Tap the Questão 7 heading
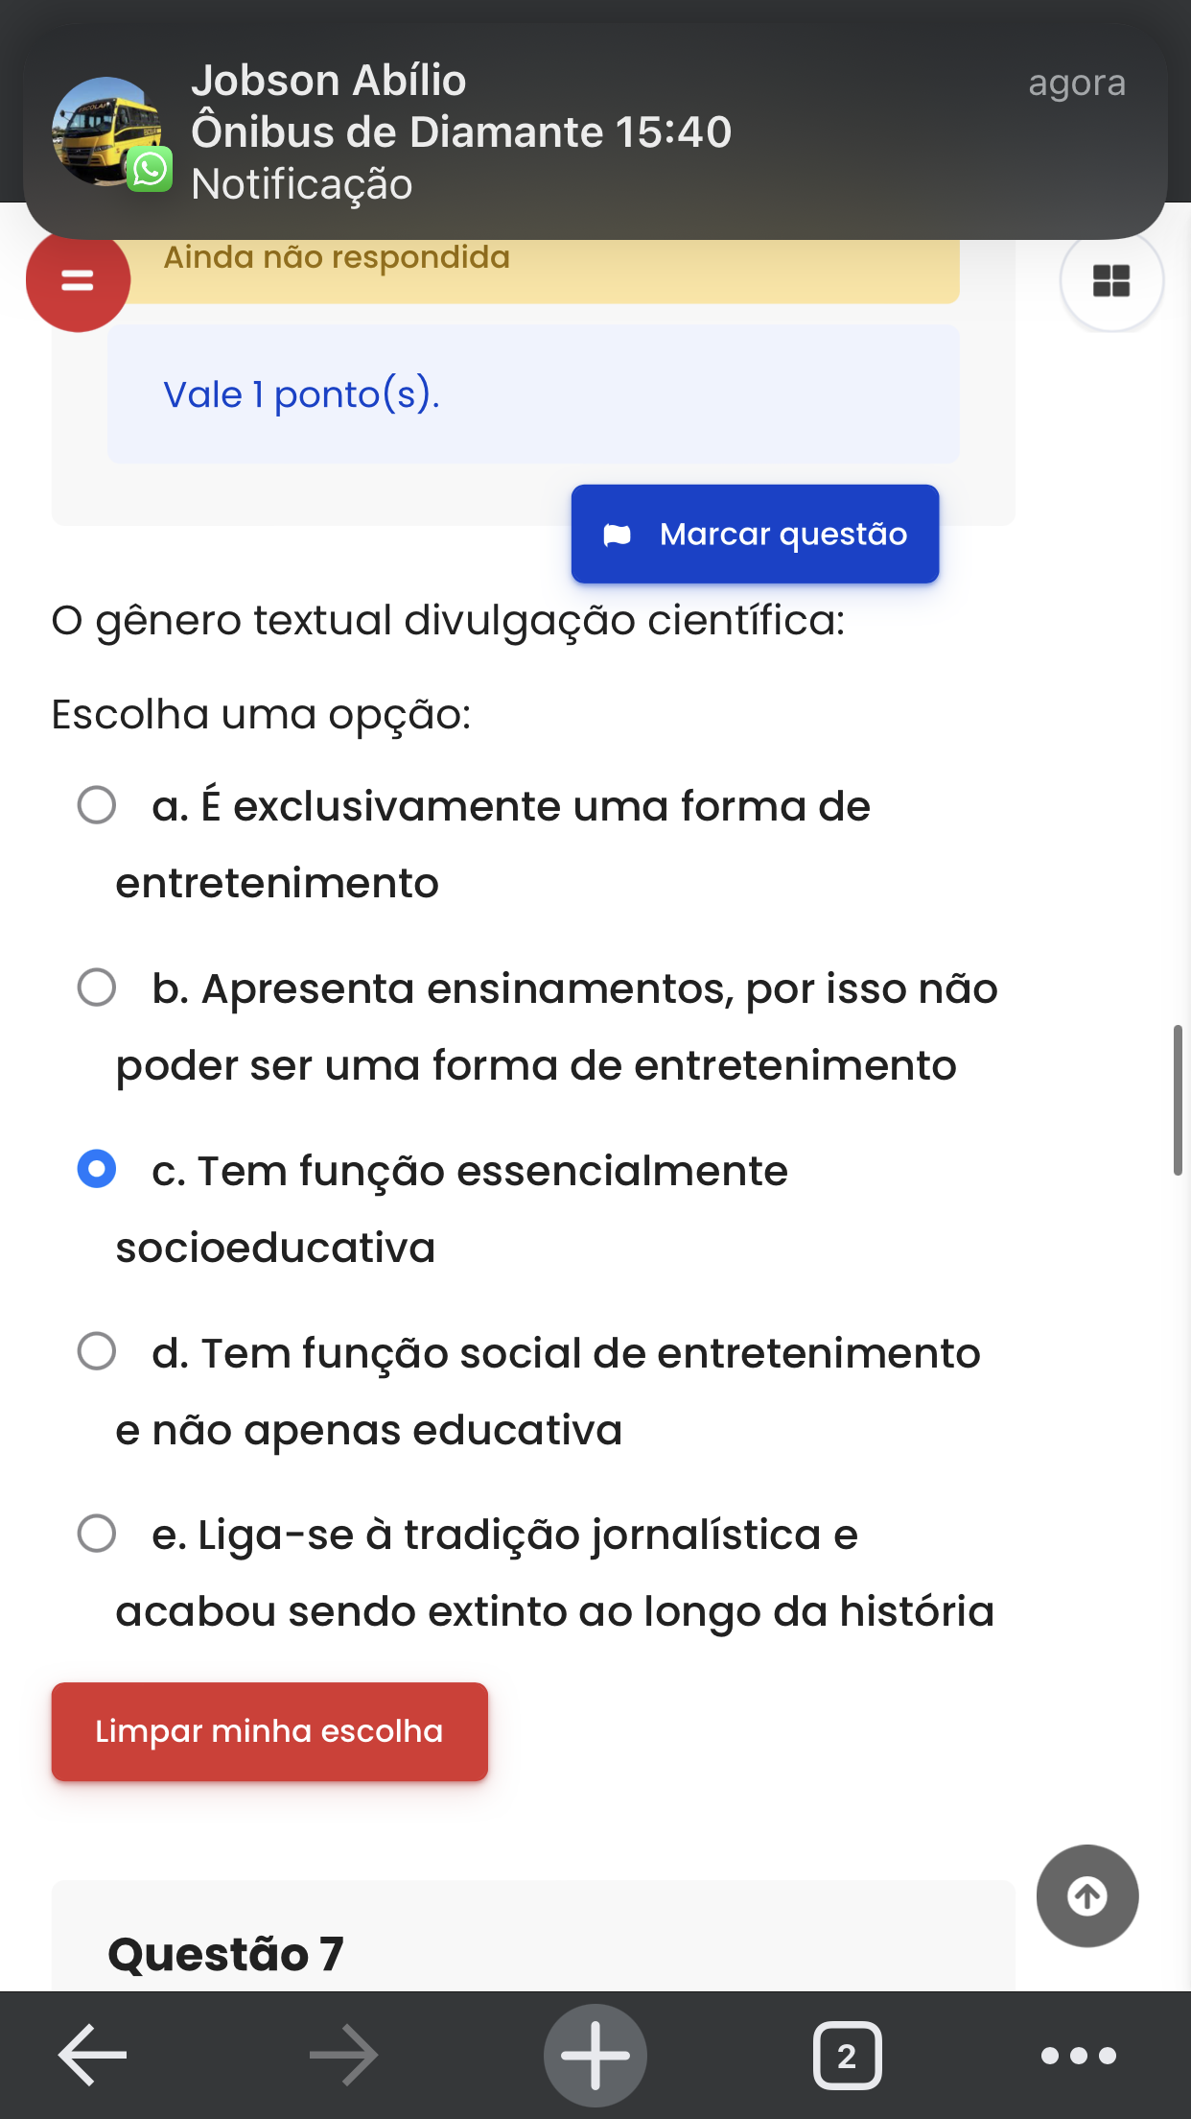 pos(225,1954)
